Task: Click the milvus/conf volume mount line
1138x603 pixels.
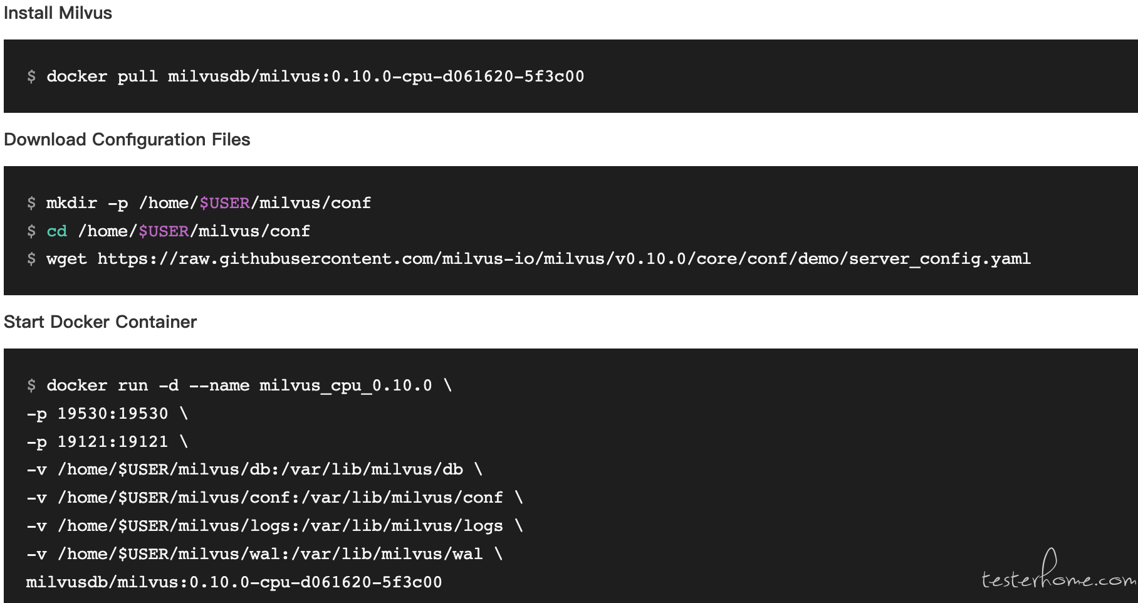Action: (274, 498)
